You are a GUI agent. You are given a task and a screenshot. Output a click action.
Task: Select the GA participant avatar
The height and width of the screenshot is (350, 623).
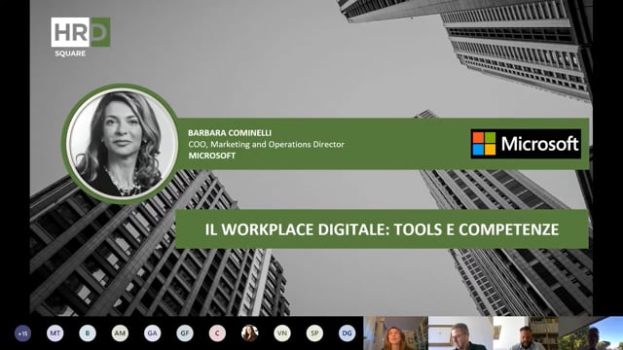153,333
